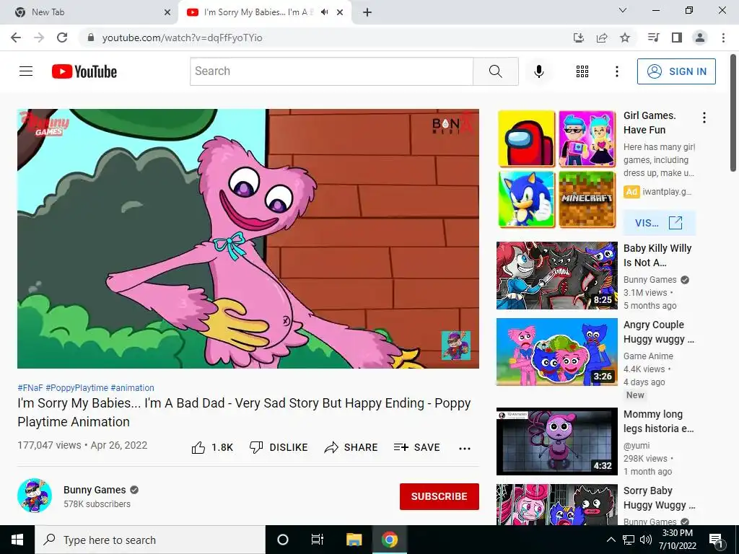This screenshot has width=739, height=554.
Task: Open Cortana circle on taskbar
Action: [282, 540]
